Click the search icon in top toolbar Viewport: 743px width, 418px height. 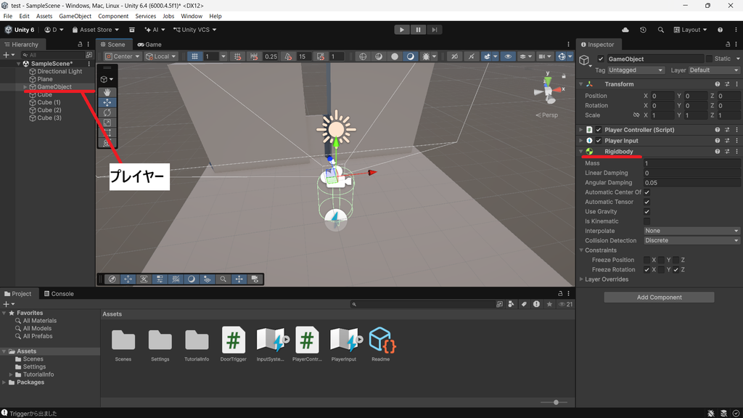pos(660,29)
